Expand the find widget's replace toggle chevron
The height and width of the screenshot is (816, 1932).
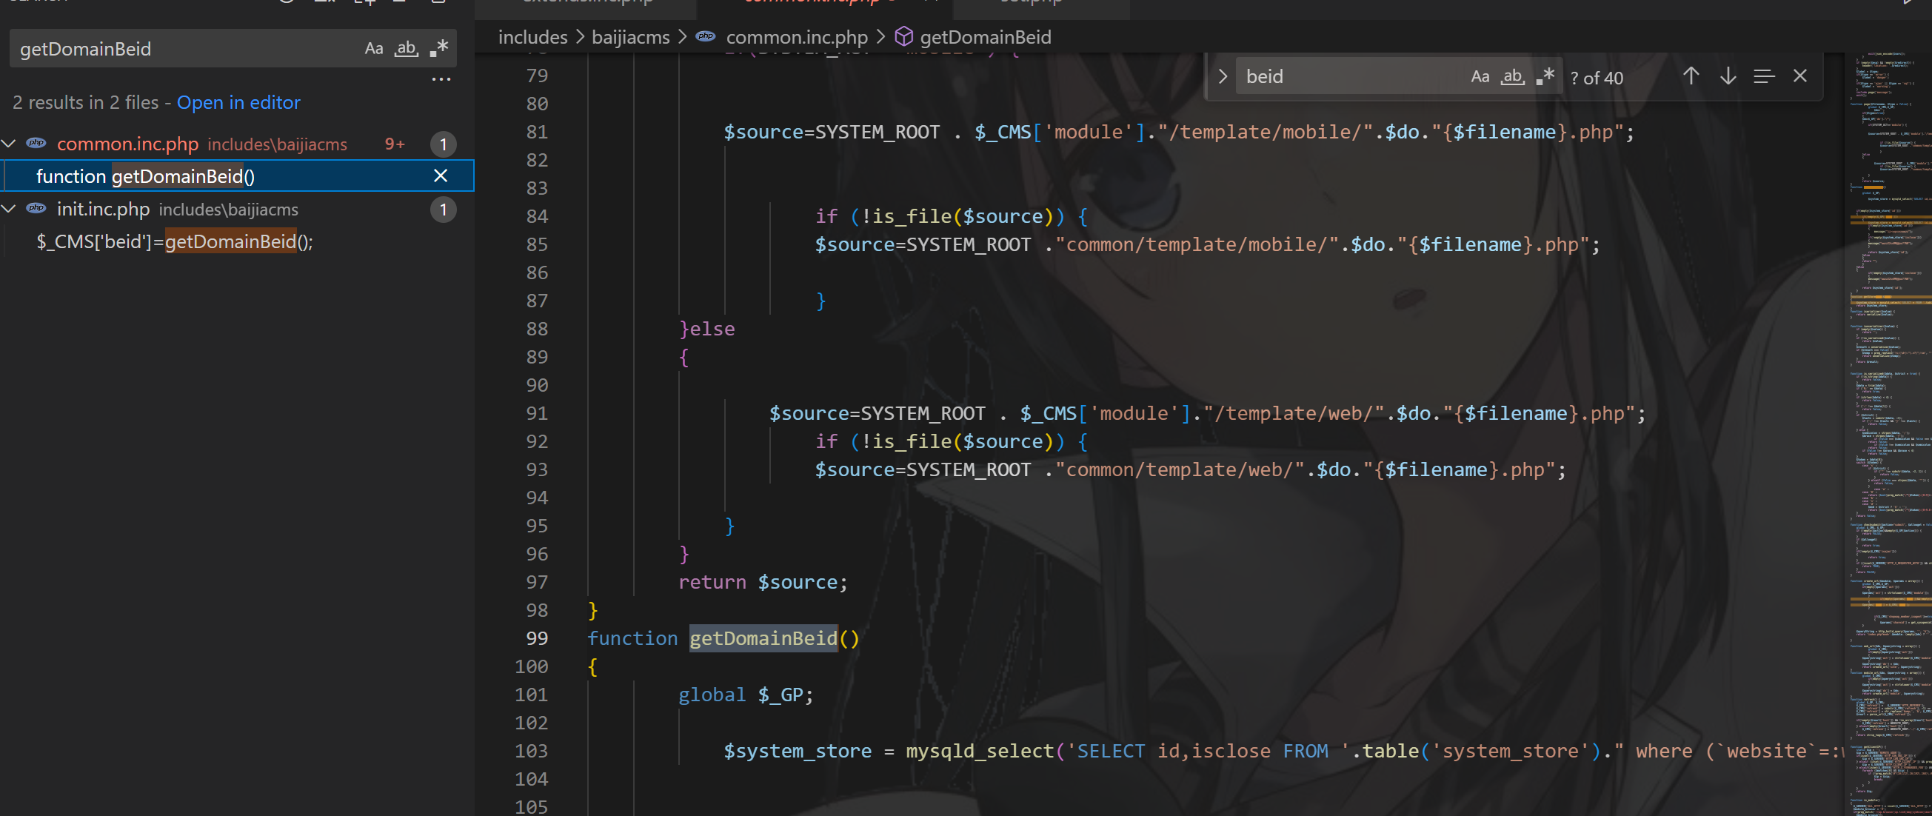coord(1223,76)
